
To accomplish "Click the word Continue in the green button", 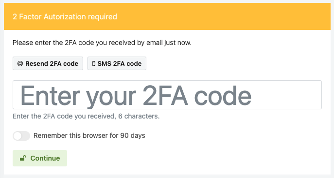I will pos(45,158).
